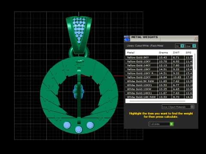Image resolution: width=206 pixels, height=154 pixels.
Task: Click the 10.83 DWT cell
Action: point(178,77)
